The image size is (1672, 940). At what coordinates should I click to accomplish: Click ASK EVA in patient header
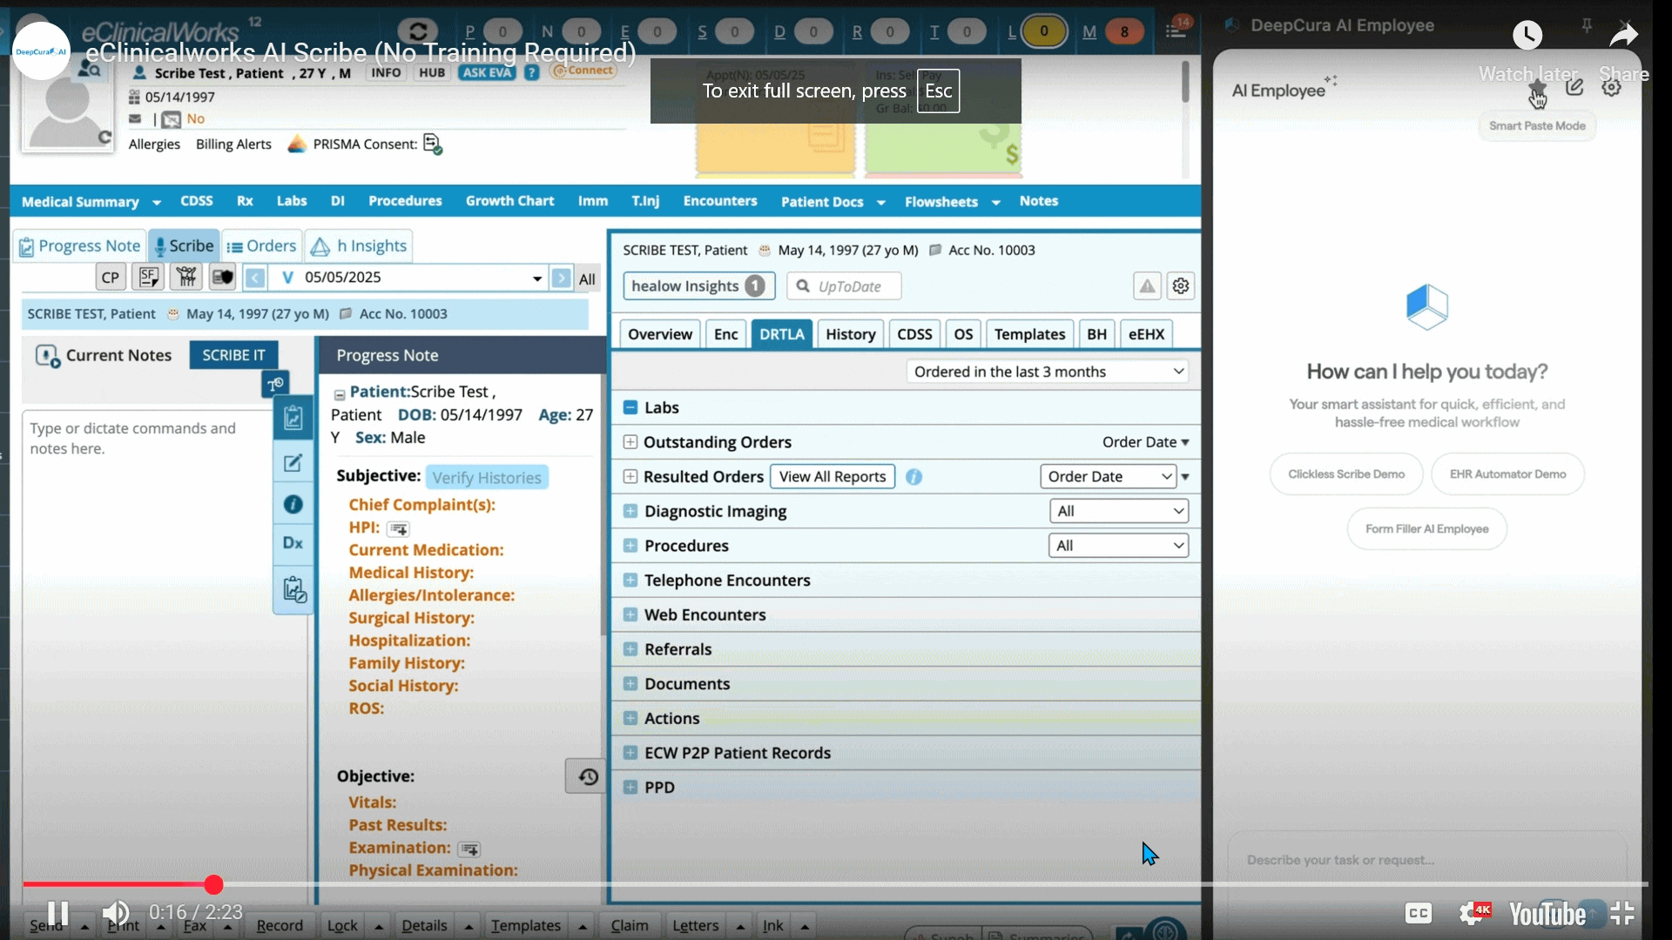(487, 73)
